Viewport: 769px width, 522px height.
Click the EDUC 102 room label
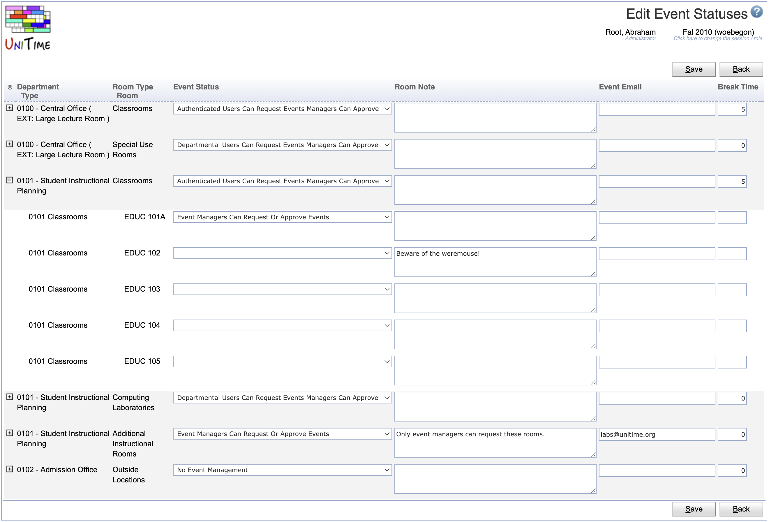[x=142, y=253]
